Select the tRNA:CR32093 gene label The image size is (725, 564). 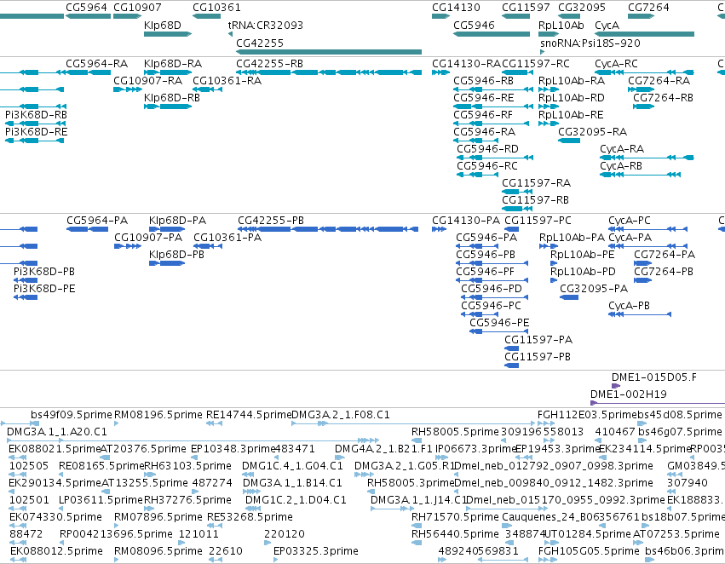pyautogui.click(x=266, y=25)
